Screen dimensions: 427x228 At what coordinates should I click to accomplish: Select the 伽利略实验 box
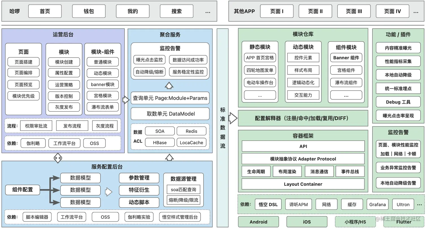(139, 217)
